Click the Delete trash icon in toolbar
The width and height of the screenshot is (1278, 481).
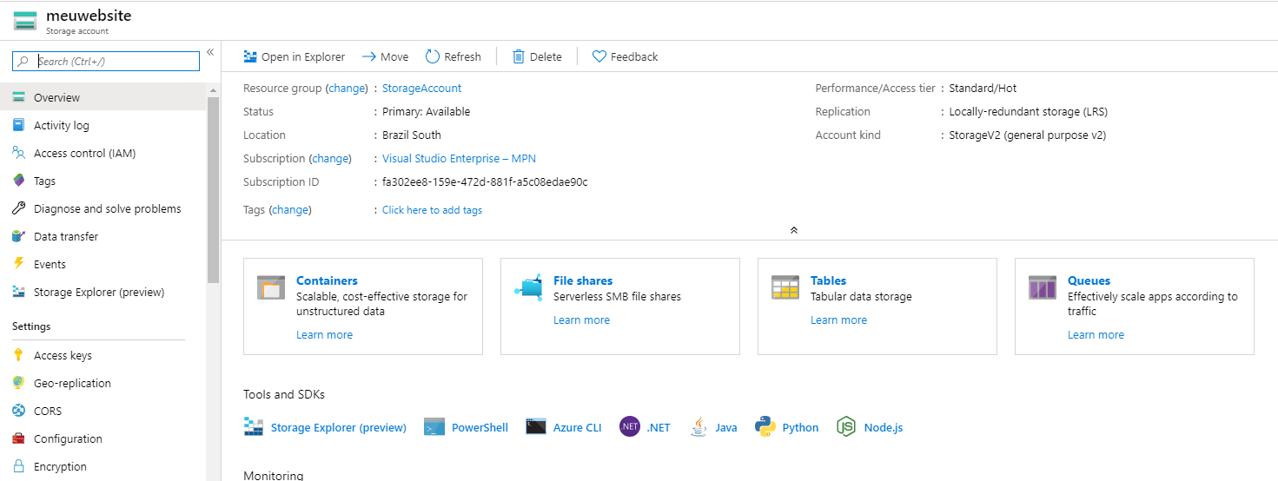pos(519,56)
